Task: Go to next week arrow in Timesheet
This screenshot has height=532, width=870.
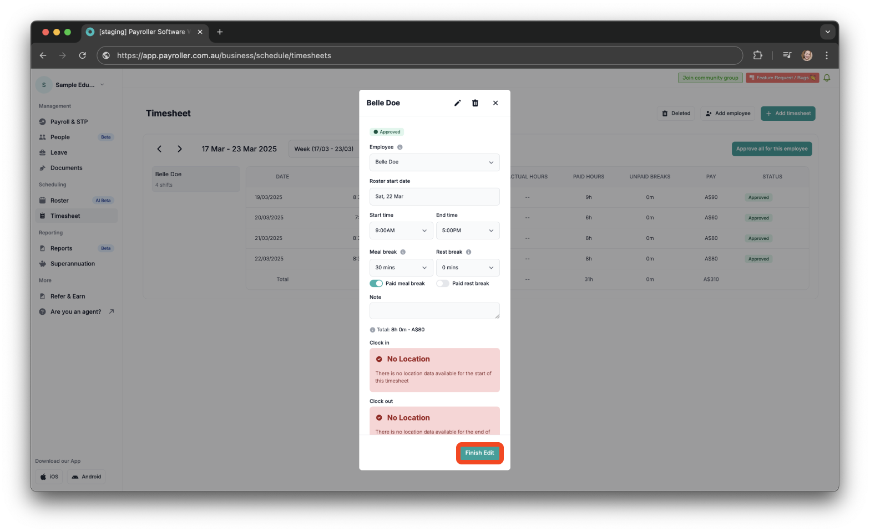Action: coord(180,149)
